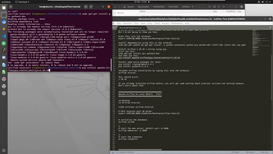This screenshot has width=273, height=154.
Task: Open the Files hamburger menu
Action: (224, 7)
